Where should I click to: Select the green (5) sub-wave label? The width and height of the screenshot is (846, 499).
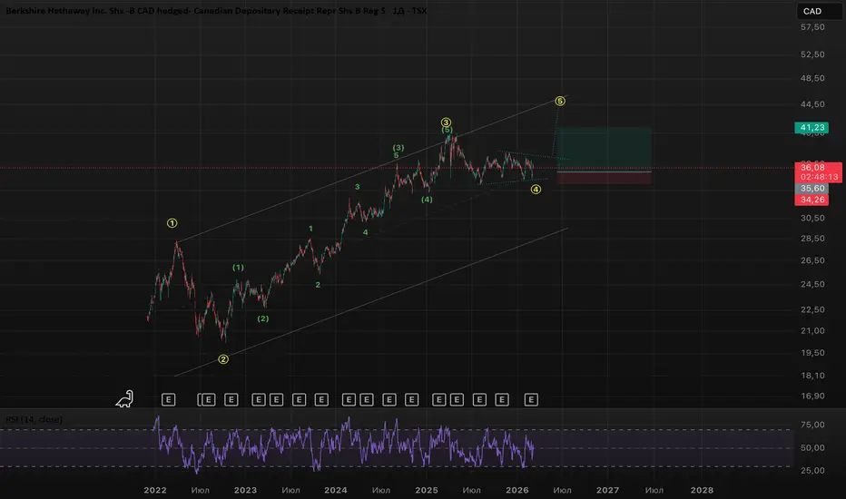coord(448,130)
